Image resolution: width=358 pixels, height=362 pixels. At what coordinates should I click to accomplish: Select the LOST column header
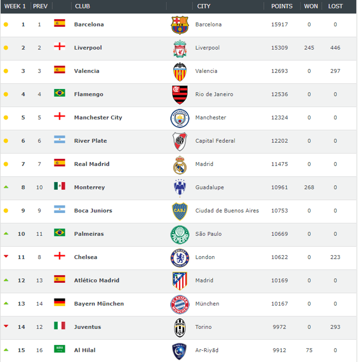335,6
